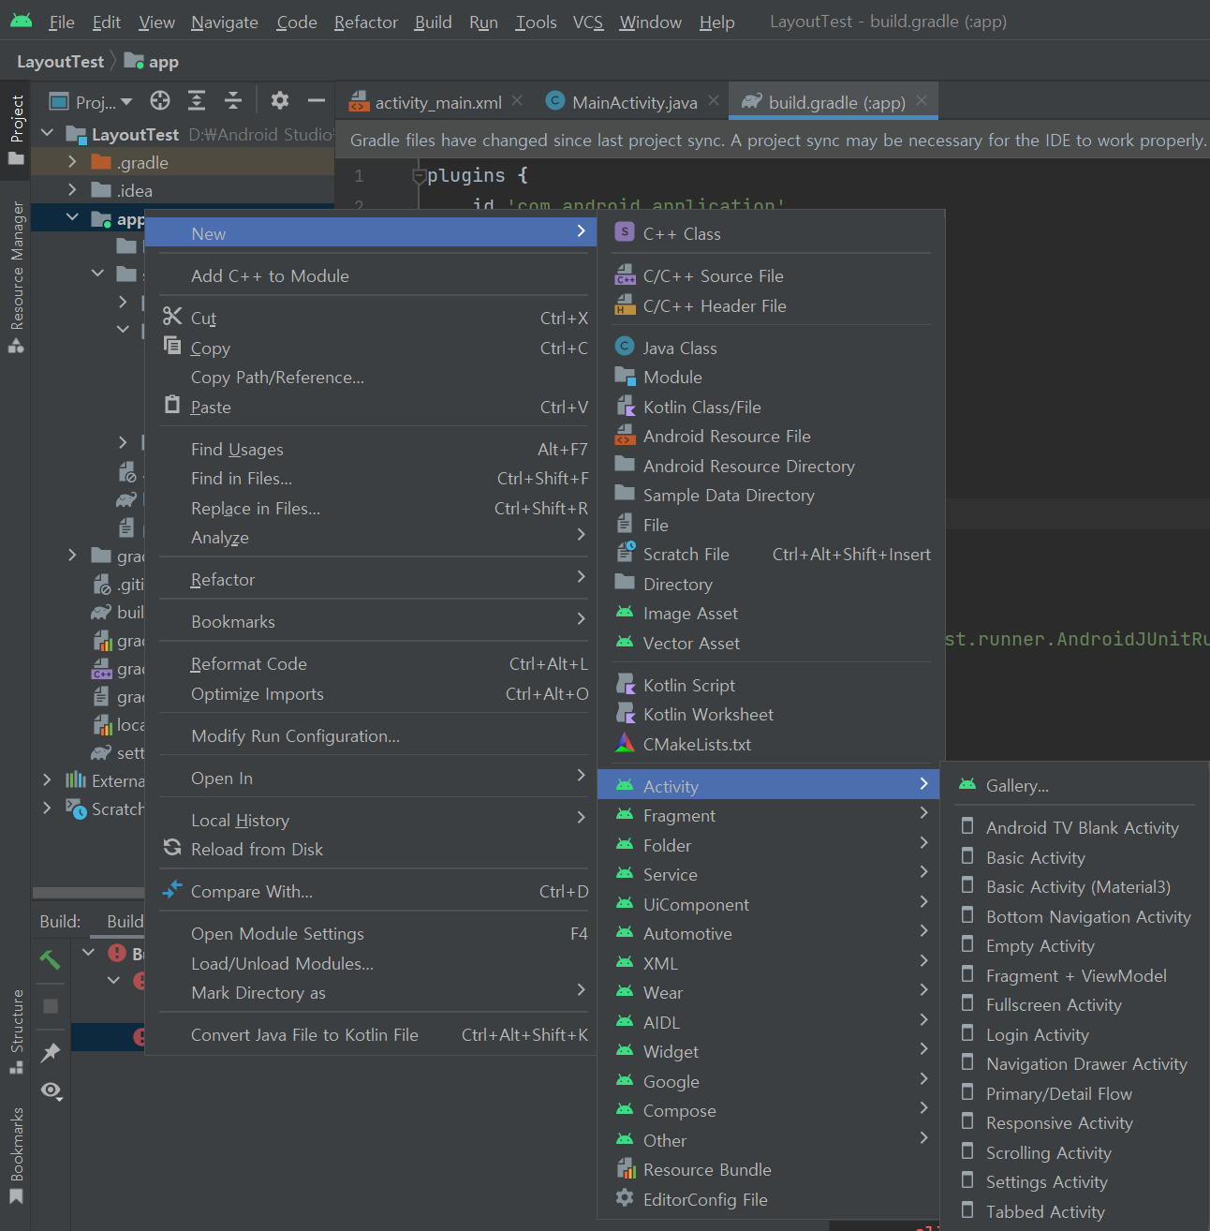Click LayoutTest breadcrumb in navigation bar
Viewport: 1210px width, 1231px height.
pos(60,62)
